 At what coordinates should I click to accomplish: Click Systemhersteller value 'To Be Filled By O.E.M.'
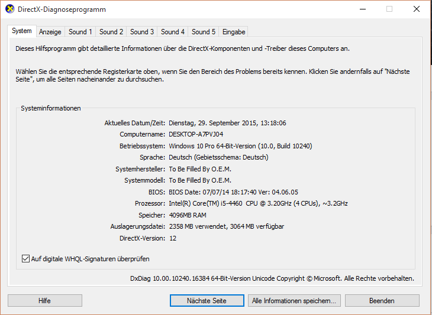tap(200, 169)
